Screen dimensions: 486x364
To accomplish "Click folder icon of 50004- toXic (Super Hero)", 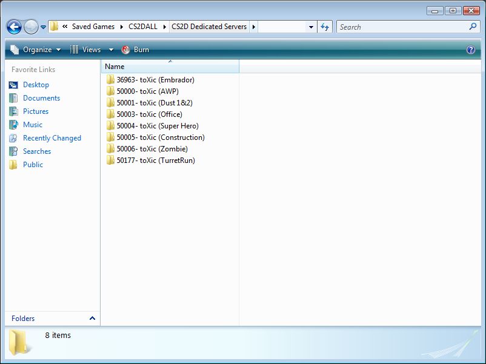I will pos(110,126).
